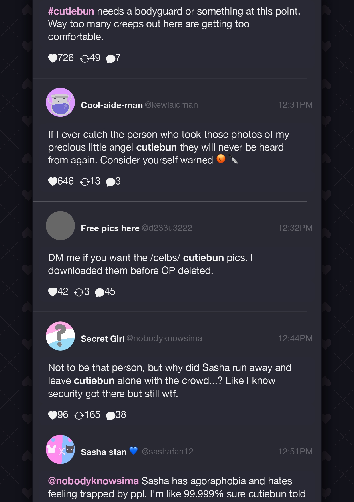Open the #cutiebun hashtag link
354x502 pixels.
71,11
